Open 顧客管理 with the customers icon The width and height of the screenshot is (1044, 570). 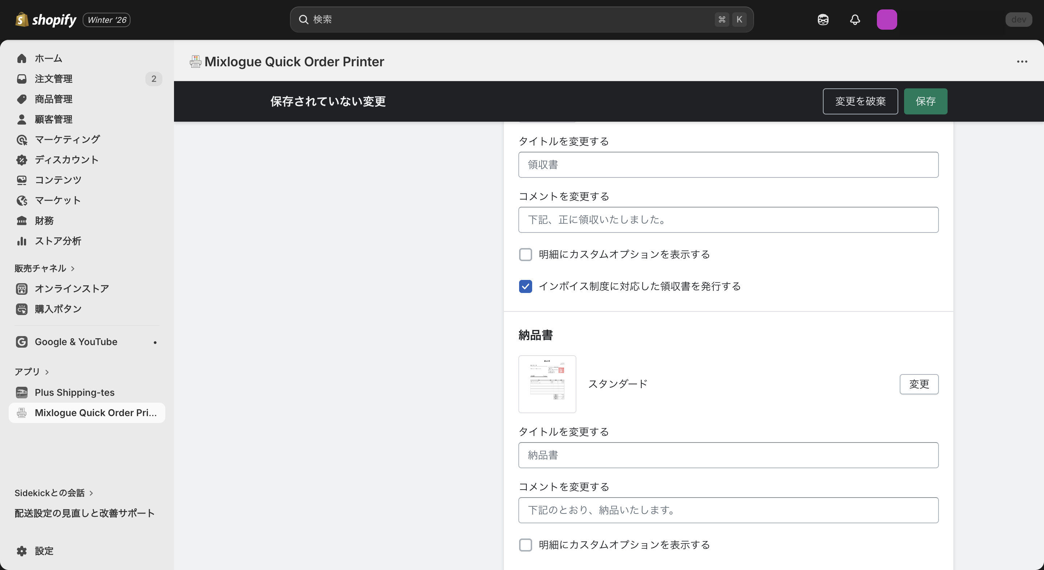tap(21, 119)
